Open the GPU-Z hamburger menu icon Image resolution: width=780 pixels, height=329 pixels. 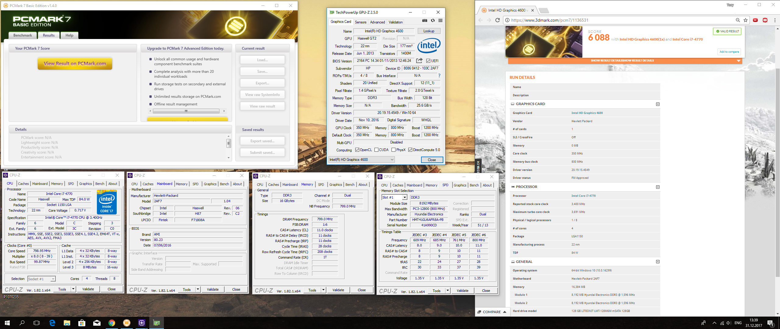coord(440,21)
